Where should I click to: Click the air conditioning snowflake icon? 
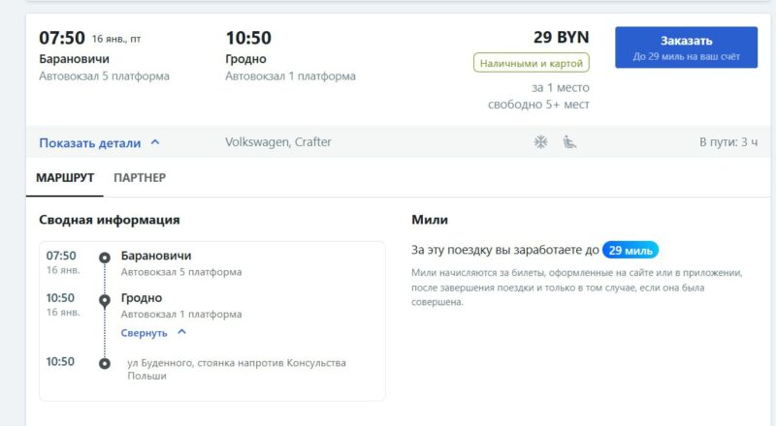coord(540,142)
